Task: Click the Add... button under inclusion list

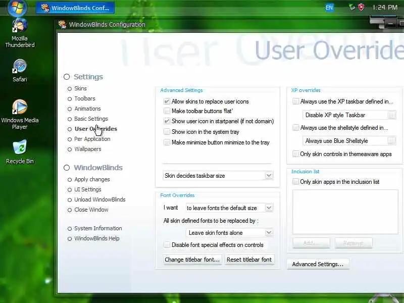Action: point(311,243)
